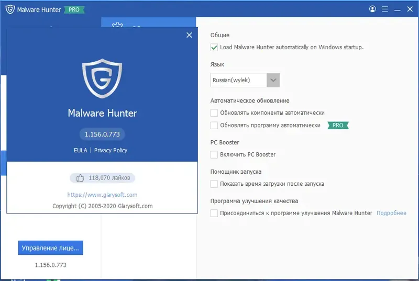Click the Помощник запуска heading
Screen dimensions: 419x281
pos(236,172)
